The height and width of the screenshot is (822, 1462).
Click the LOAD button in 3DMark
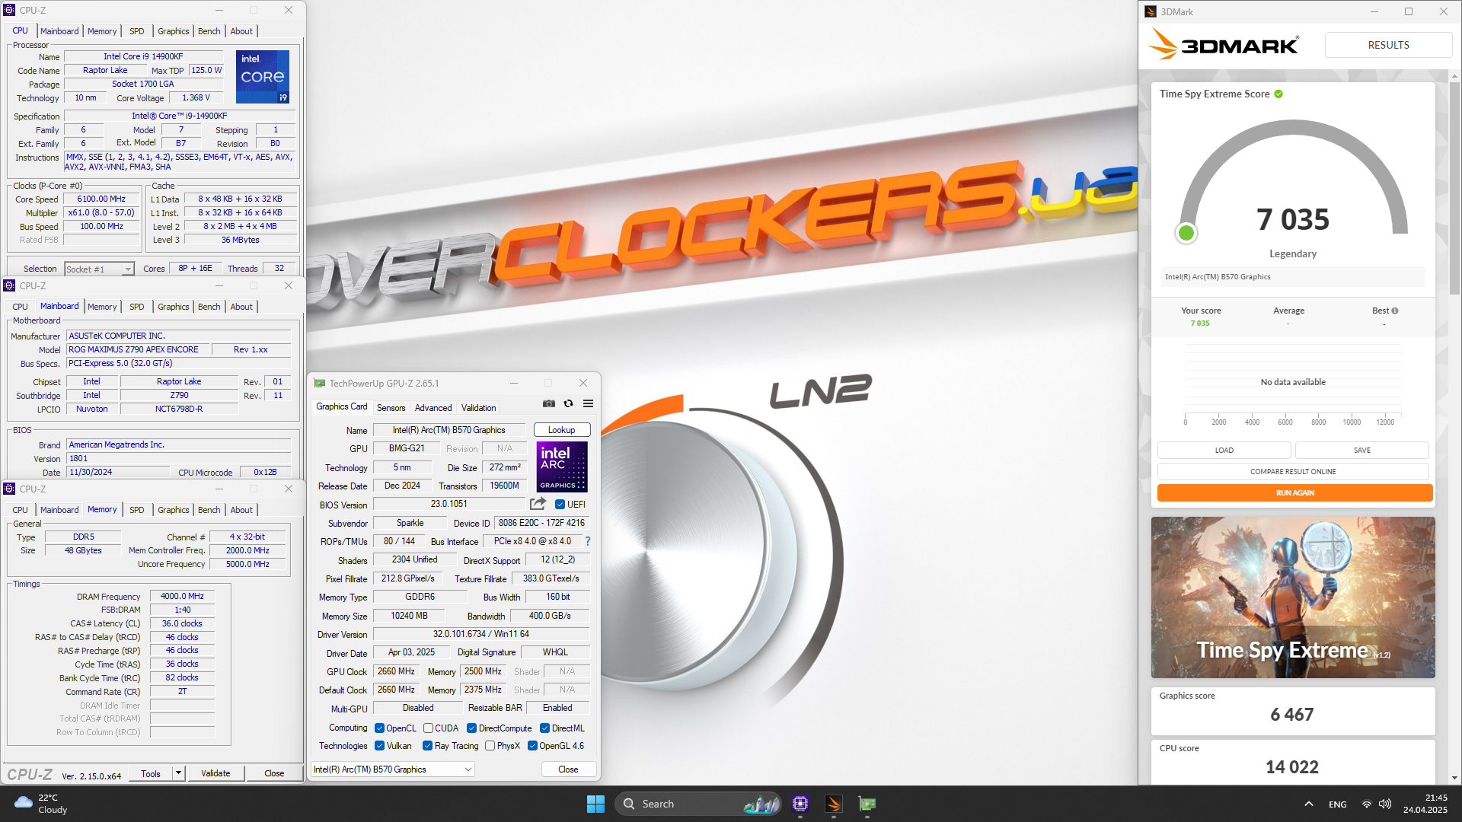[x=1224, y=451]
